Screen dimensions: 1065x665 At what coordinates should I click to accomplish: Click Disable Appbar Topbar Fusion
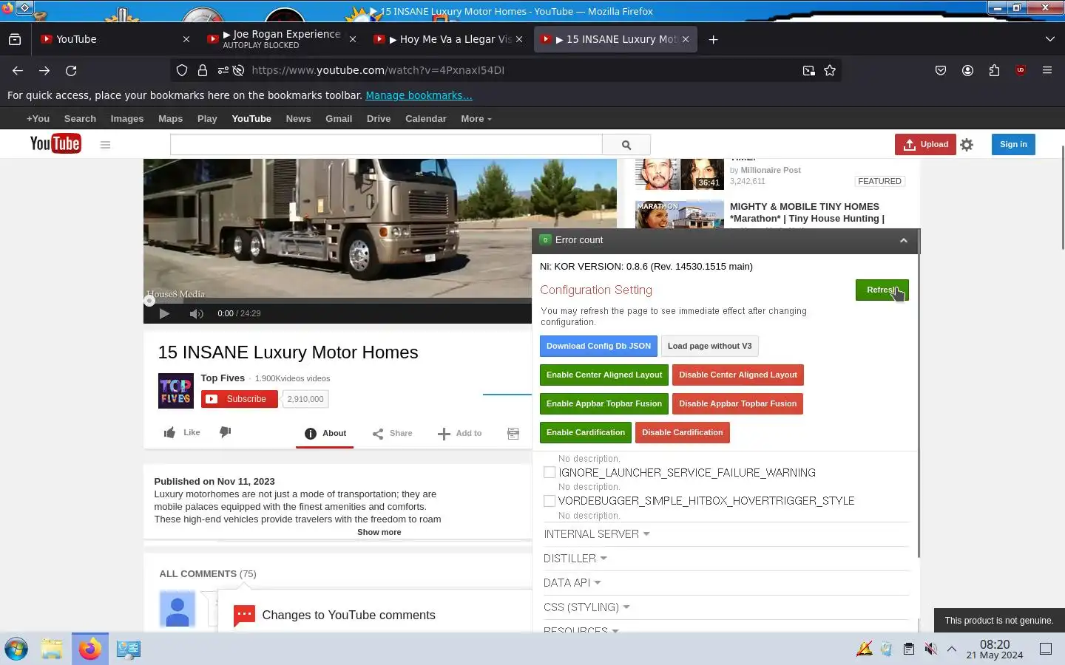click(738, 403)
